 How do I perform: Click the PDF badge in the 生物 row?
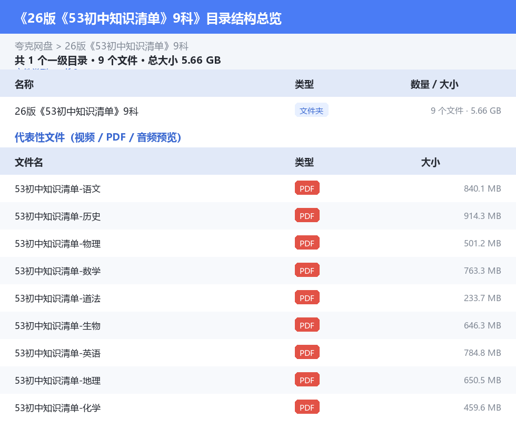pyautogui.click(x=307, y=325)
